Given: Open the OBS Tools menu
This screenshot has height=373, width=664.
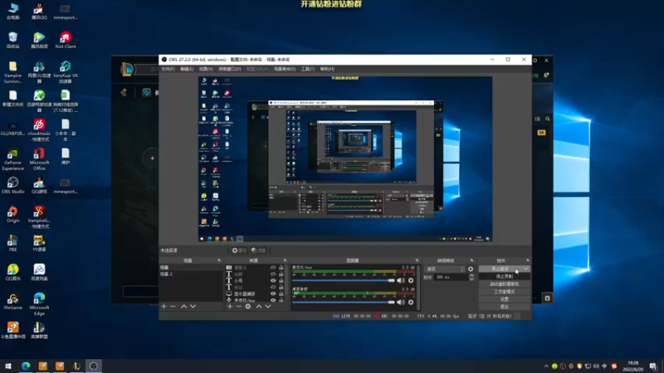Looking at the screenshot, I should (x=308, y=69).
